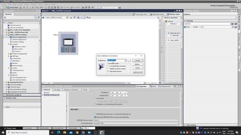Open Devices & networks in project tree

pos(17,27)
